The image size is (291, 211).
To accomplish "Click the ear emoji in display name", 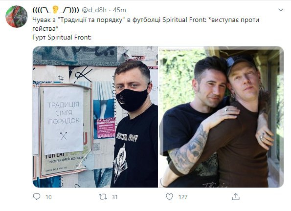I will click(55, 9).
